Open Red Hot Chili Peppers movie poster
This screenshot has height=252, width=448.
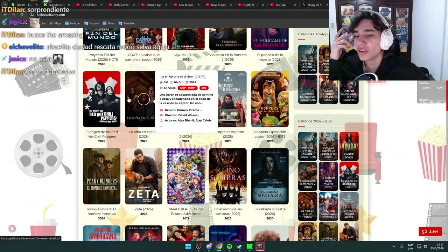(101, 99)
